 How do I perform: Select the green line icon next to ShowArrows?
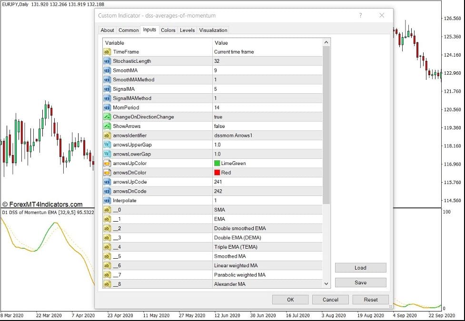pyautogui.click(x=107, y=126)
